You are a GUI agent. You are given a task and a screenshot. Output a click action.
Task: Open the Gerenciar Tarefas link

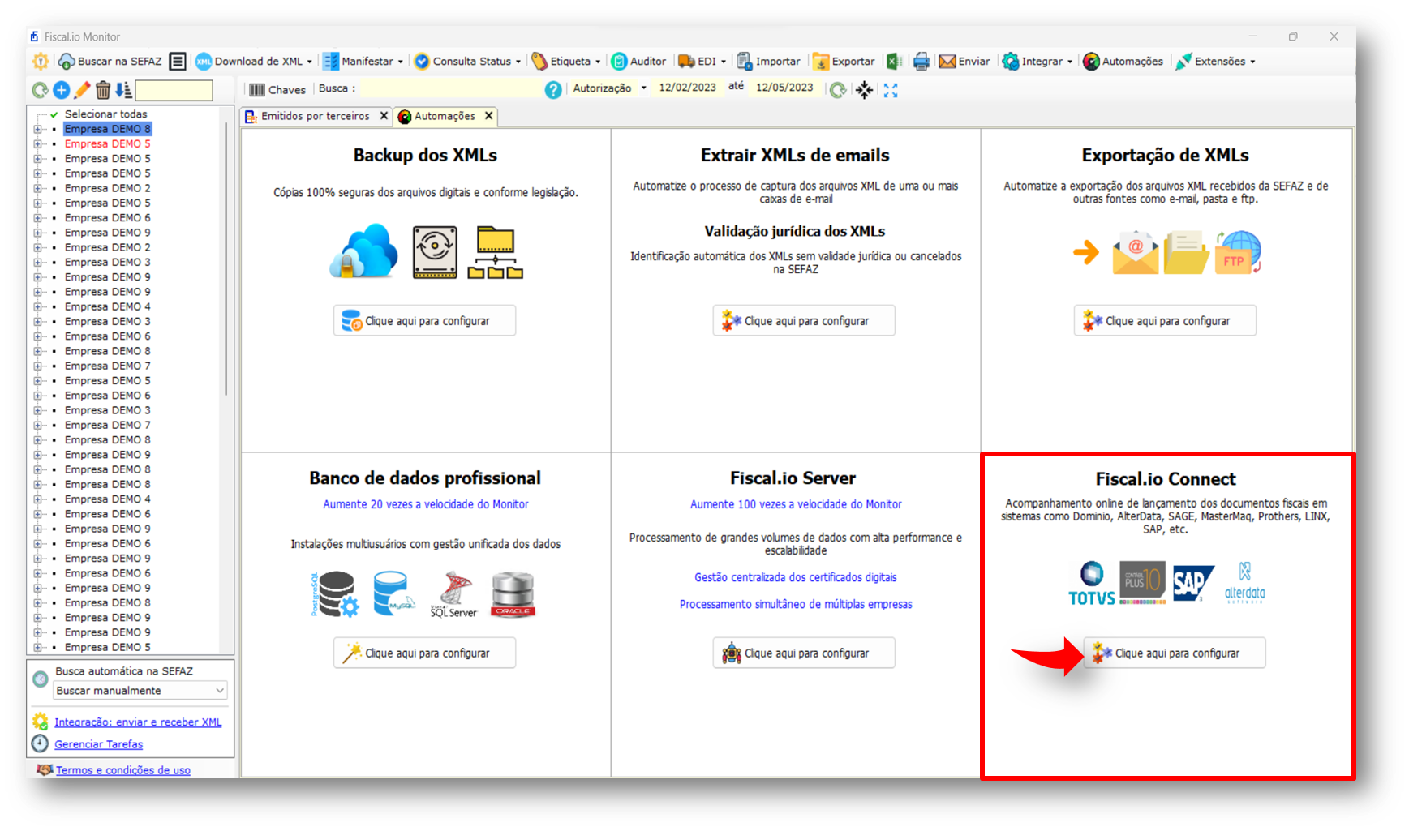[x=99, y=744]
